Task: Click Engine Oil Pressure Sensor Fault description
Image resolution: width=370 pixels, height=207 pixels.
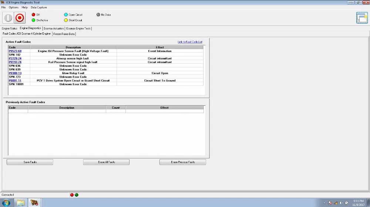Action: (x=73, y=51)
